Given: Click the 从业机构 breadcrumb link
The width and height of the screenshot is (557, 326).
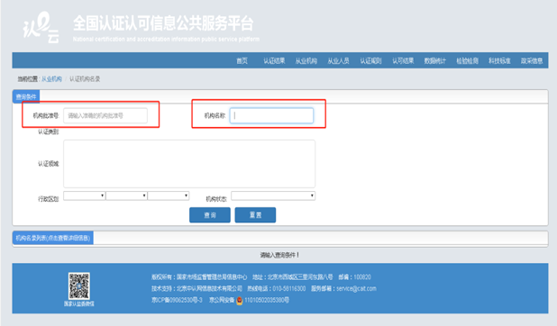Looking at the screenshot, I should [x=51, y=79].
